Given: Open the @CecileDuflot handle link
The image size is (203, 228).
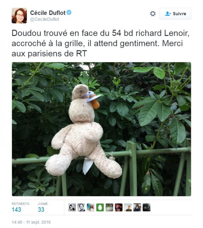Looking at the screenshot, I should click(44, 19).
